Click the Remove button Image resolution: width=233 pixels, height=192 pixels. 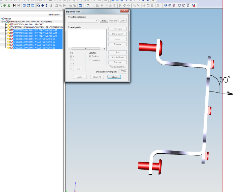coord(118,62)
